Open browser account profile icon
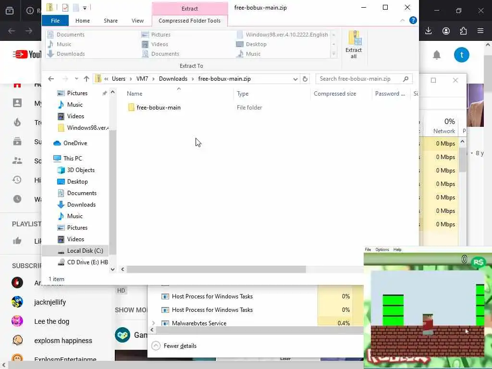The height and width of the screenshot is (369, 492). point(446,31)
